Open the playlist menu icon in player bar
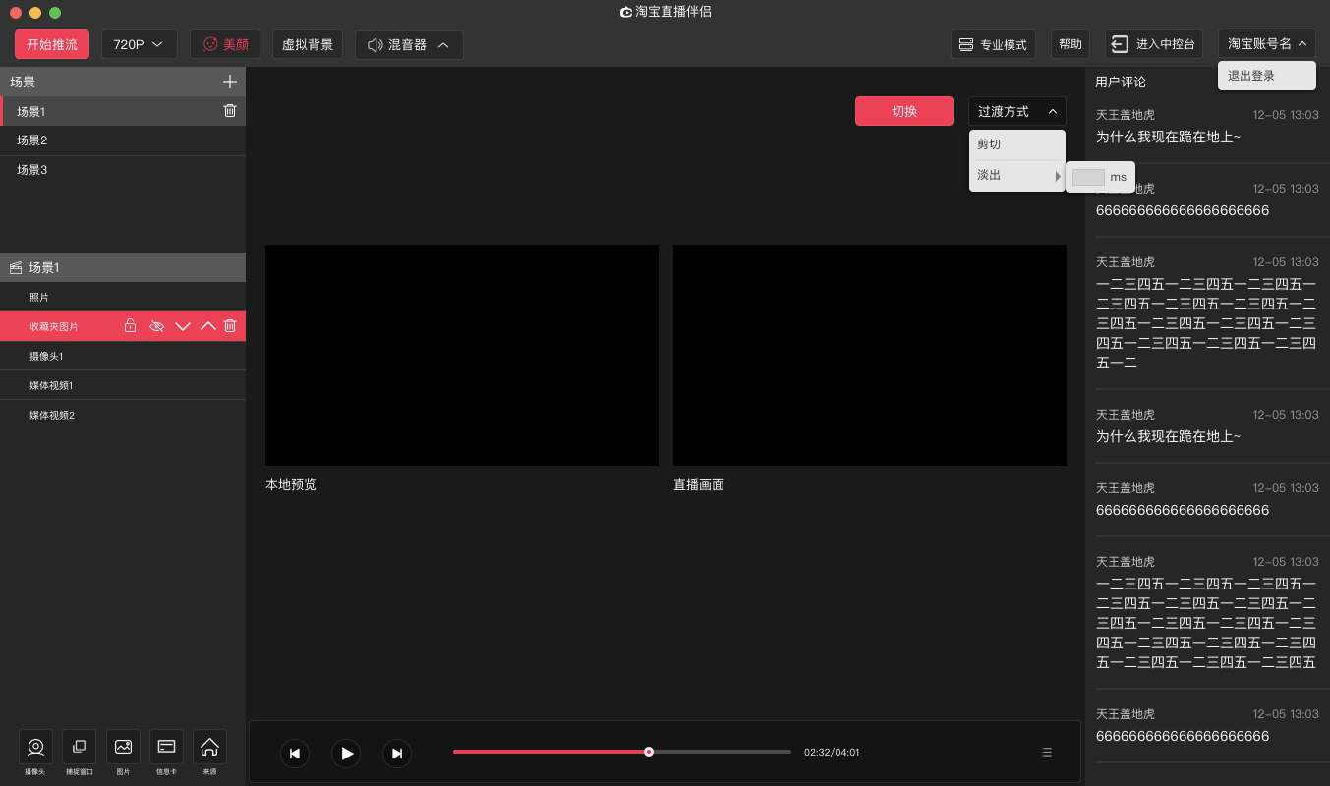 coord(1047,753)
